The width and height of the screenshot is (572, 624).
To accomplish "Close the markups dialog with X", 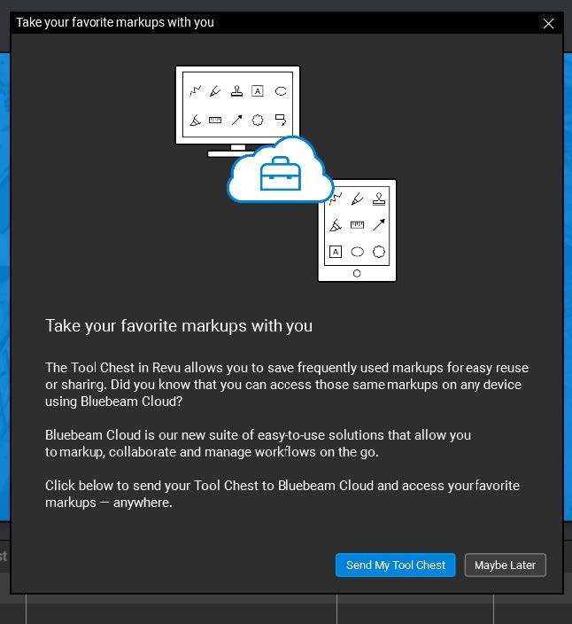I will (548, 23).
